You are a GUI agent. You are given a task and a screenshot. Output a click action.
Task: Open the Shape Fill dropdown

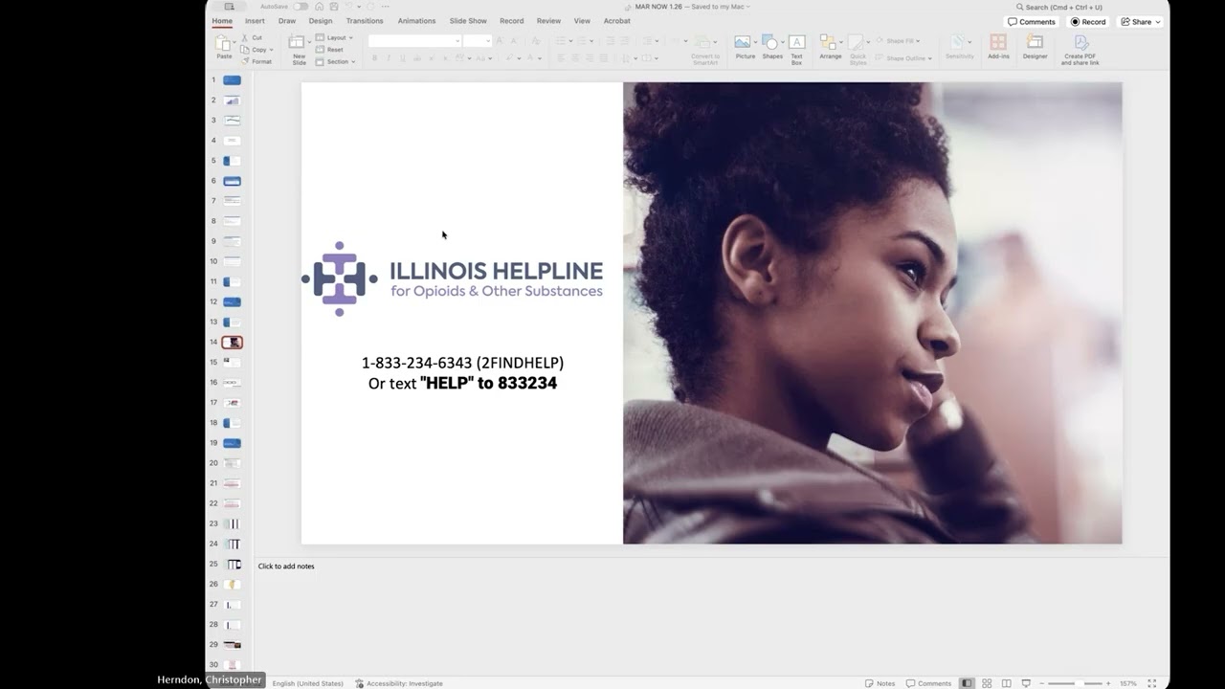pos(899,41)
